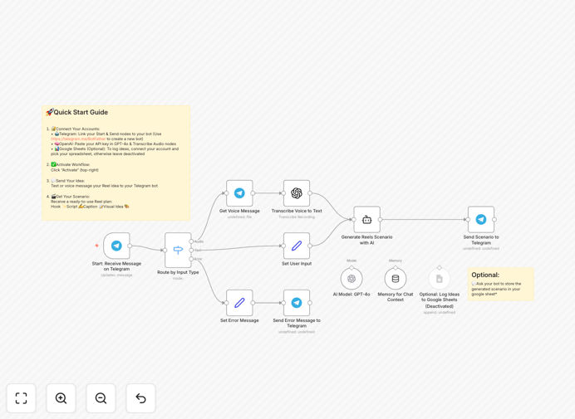This screenshot has width=575, height=419.
Task: Fit the workflow to view
Action: coord(22,398)
